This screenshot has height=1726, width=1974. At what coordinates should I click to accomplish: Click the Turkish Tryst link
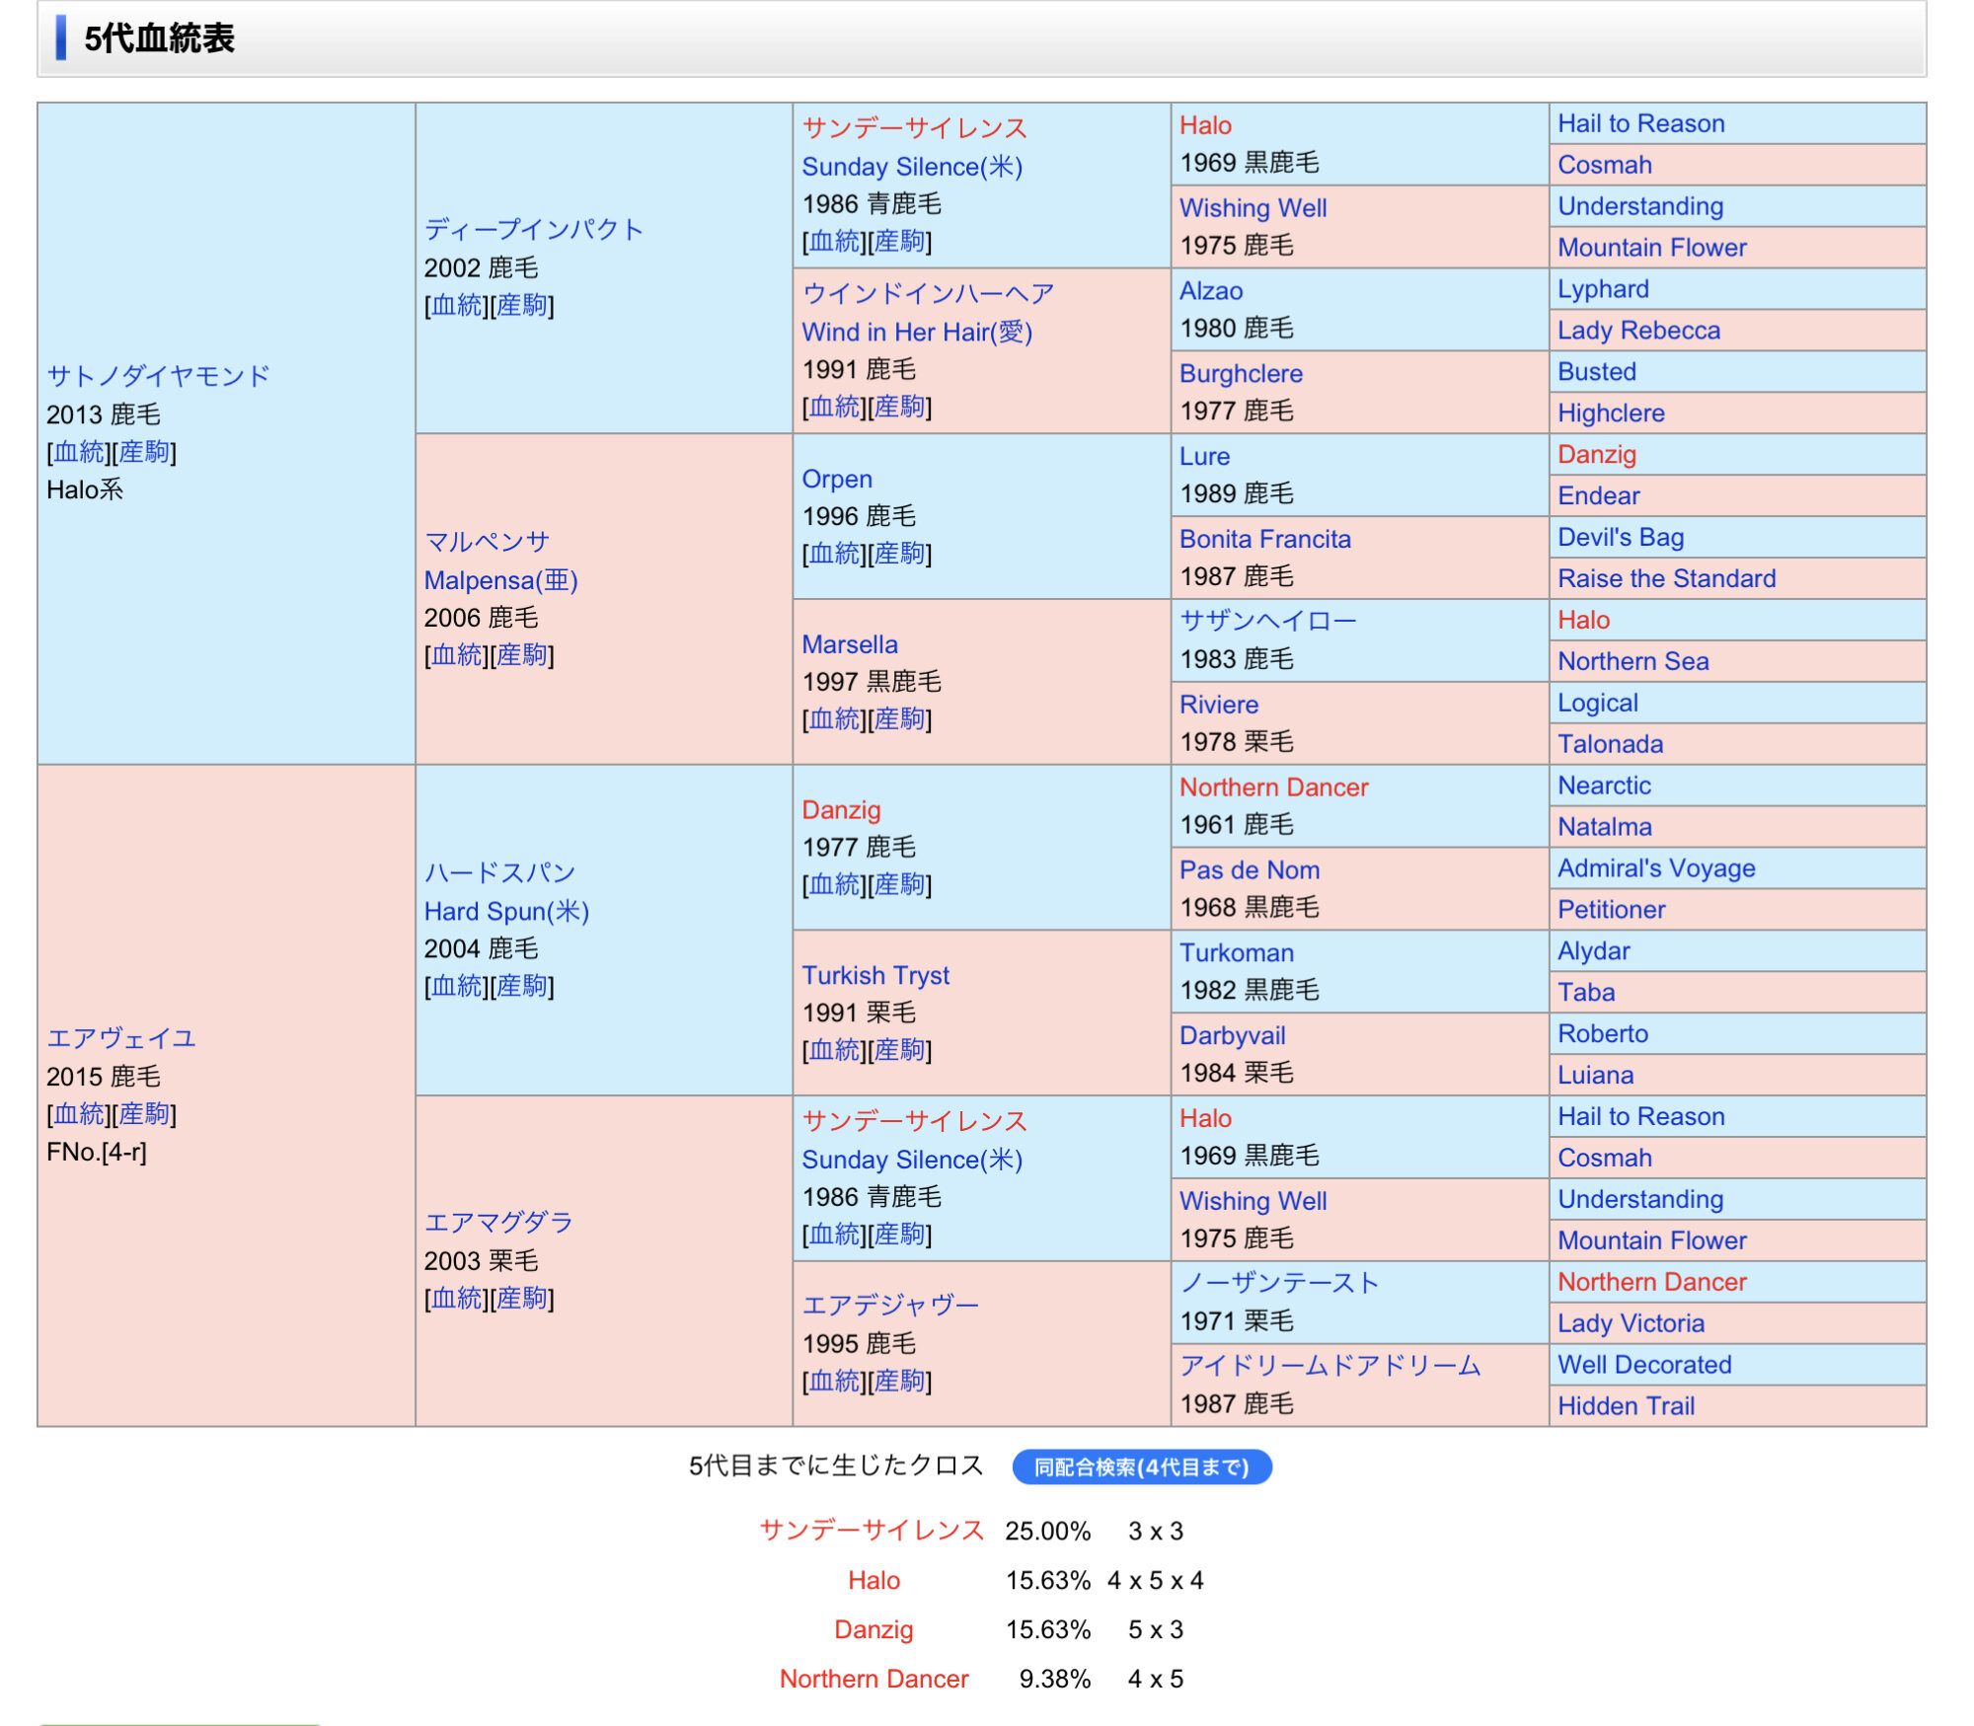(x=874, y=975)
